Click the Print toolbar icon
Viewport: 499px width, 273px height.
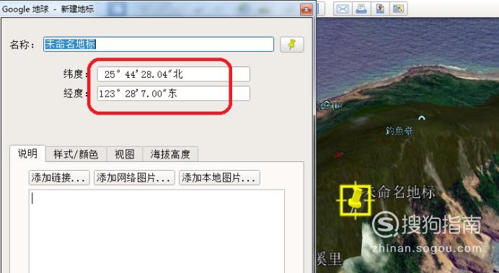(x=361, y=9)
